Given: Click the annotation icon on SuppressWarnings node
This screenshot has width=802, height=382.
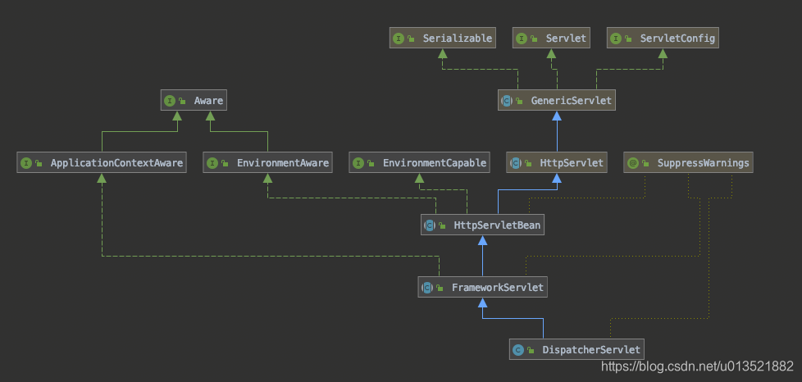Looking at the screenshot, I should 632,163.
